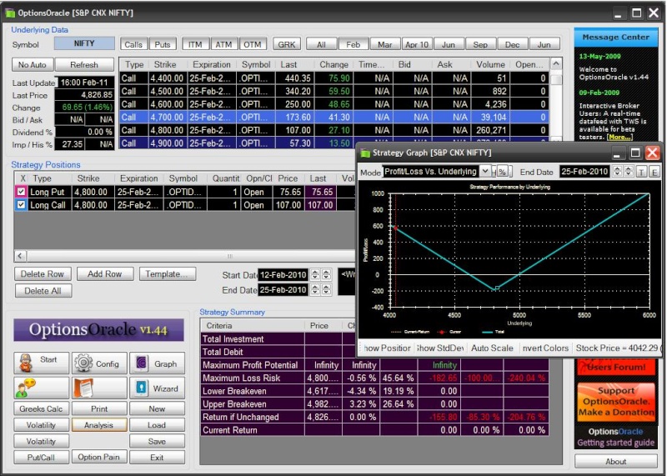The image size is (667, 476).
Task: Toggle Auto Scale in Strategy Graph
Action: point(492,348)
